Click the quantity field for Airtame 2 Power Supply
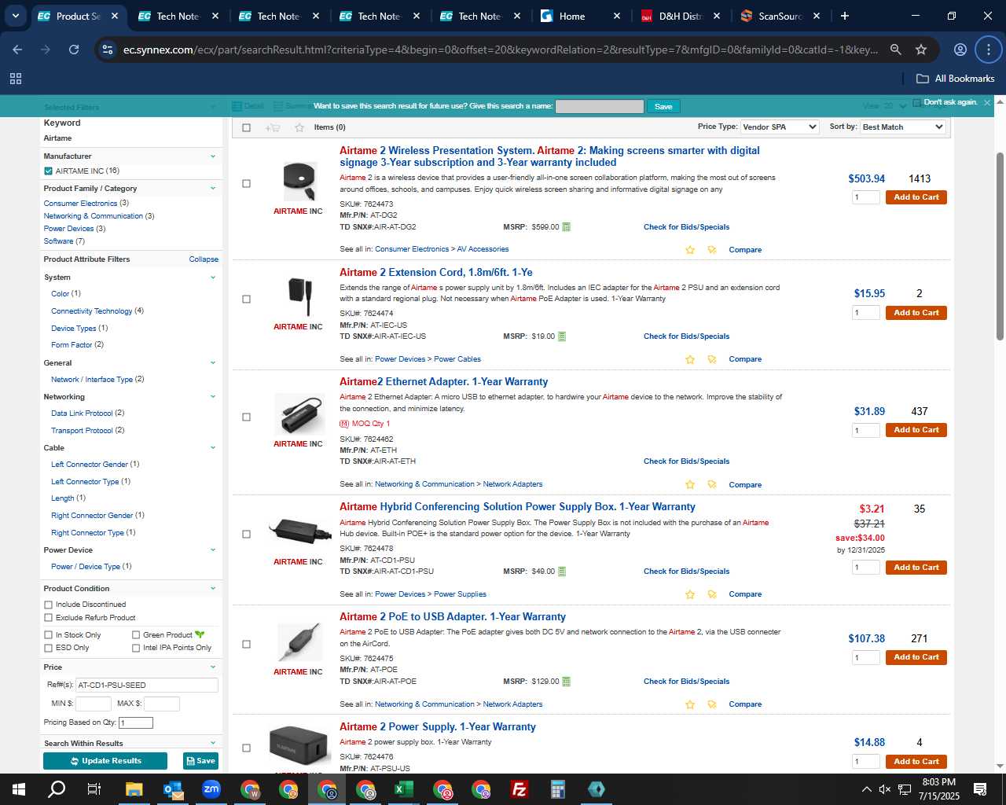1006x805 pixels. coord(866,762)
